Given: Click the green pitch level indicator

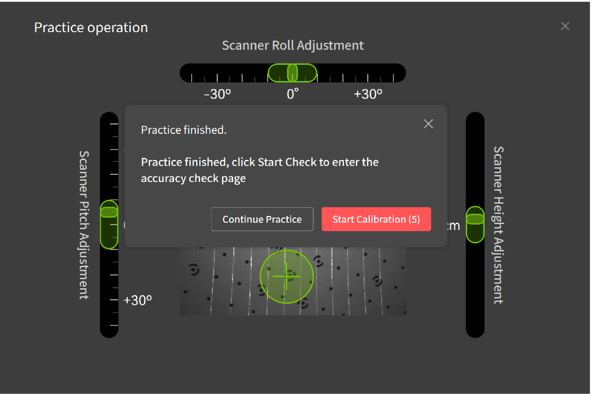Looking at the screenshot, I should tap(109, 224).
